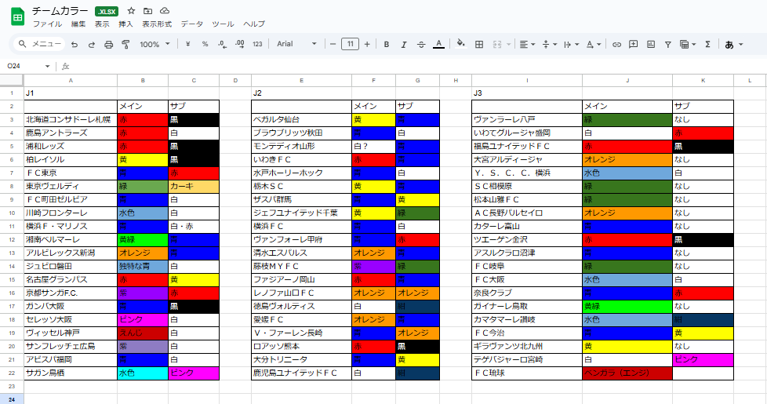
Task: Click the undo arrow icon
Action: pos(75,45)
